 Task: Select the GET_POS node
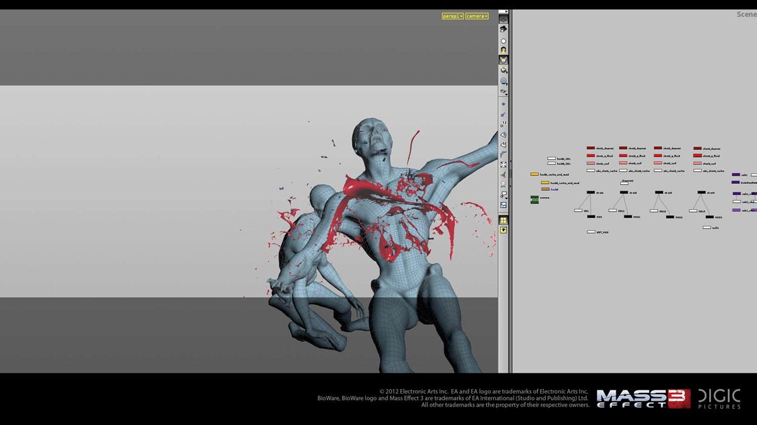click(591, 232)
